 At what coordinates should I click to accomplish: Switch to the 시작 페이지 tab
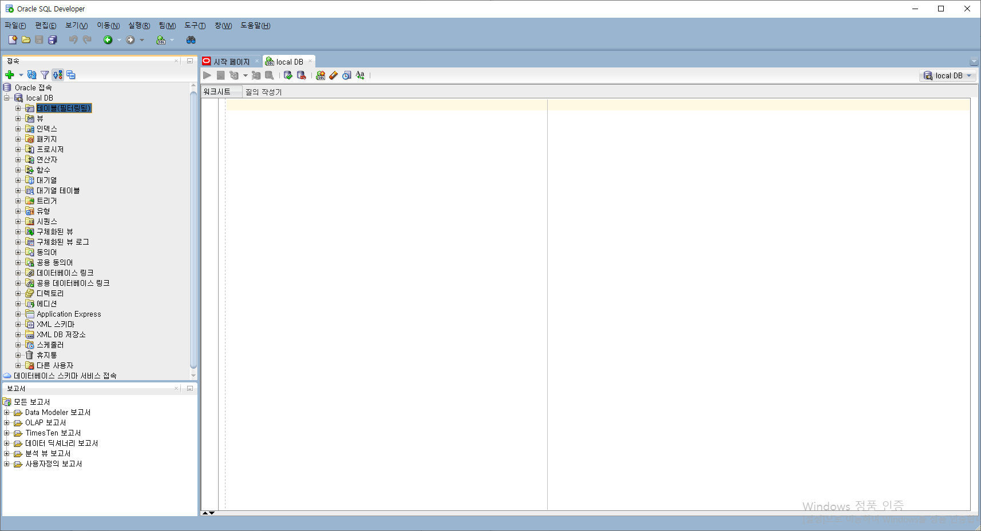[232, 62]
